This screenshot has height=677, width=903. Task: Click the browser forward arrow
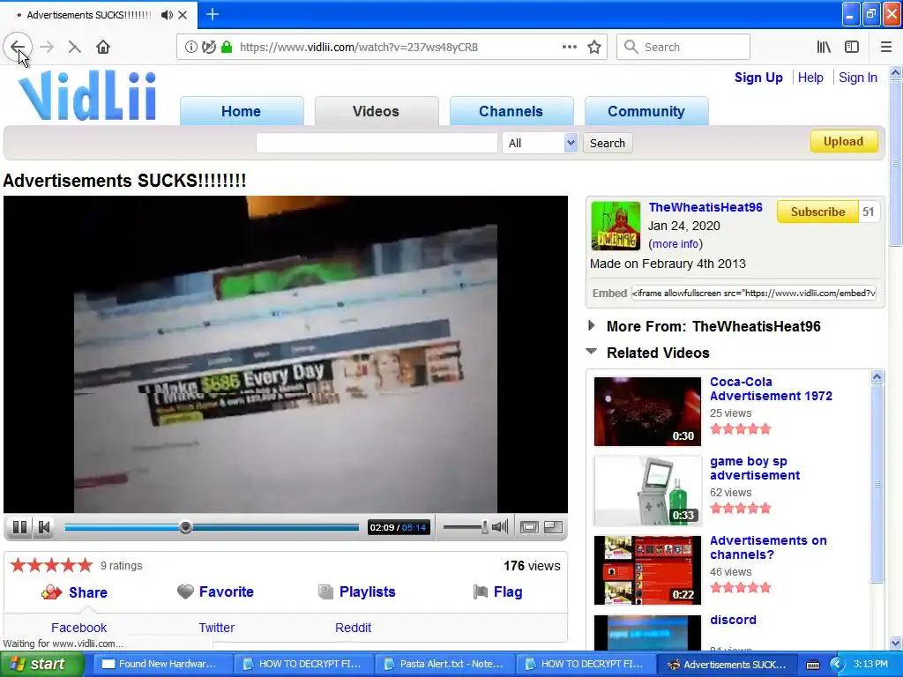[47, 47]
